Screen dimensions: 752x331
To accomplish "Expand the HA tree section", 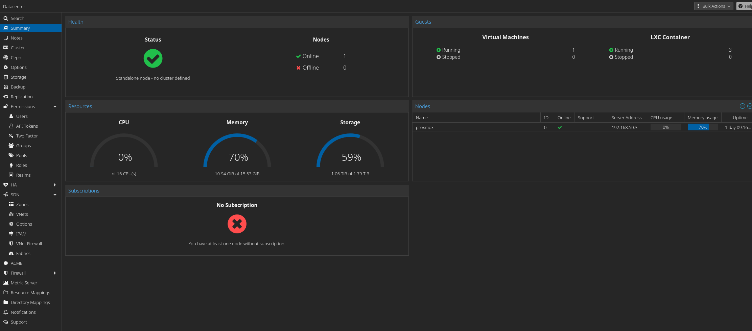I will click(x=55, y=185).
